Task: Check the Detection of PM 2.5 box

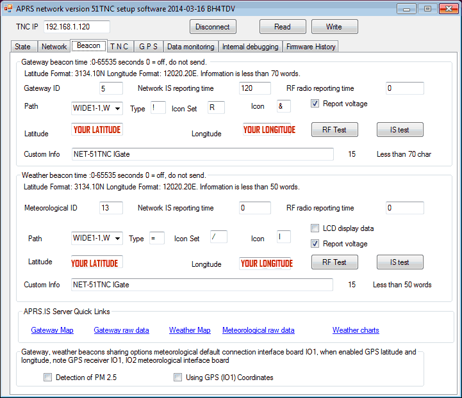Action: point(47,378)
